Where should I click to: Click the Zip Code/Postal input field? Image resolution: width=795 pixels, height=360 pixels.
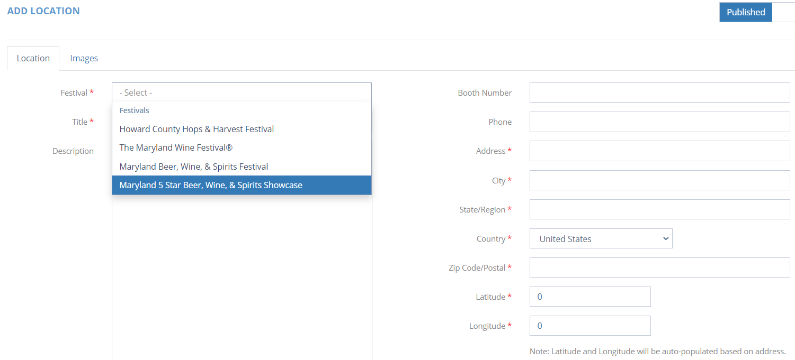click(659, 267)
